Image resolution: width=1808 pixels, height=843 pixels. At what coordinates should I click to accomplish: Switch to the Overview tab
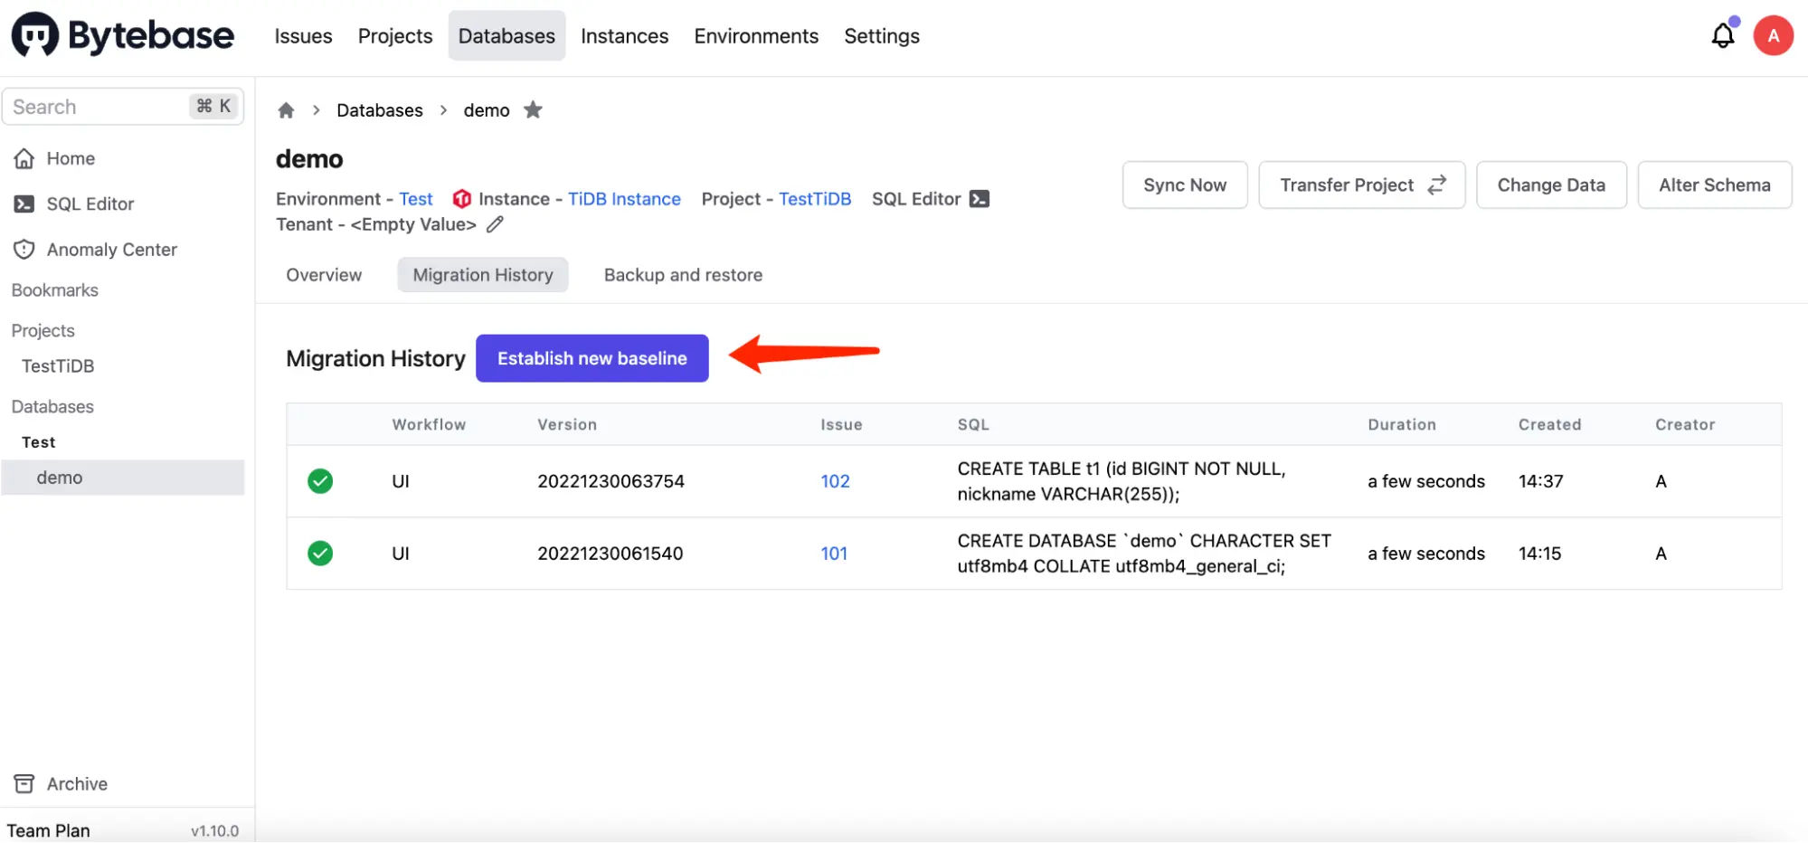coord(324,275)
